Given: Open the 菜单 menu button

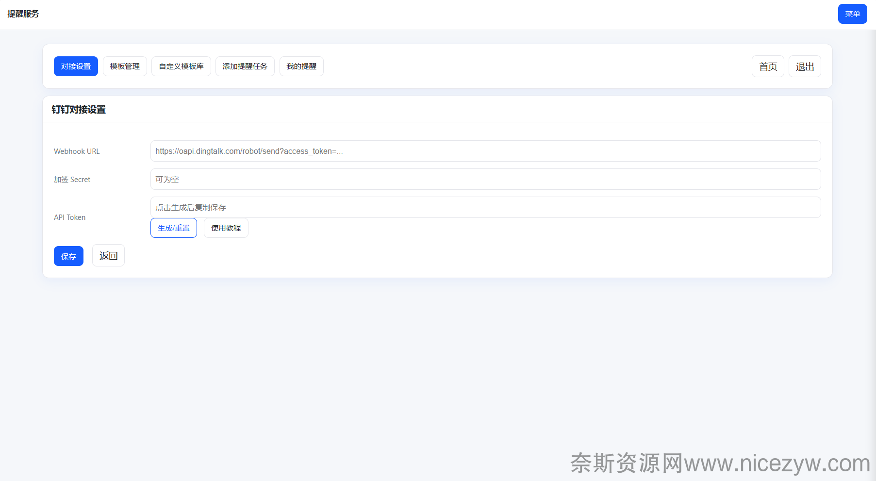Looking at the screenshot, I should point(852,14).
